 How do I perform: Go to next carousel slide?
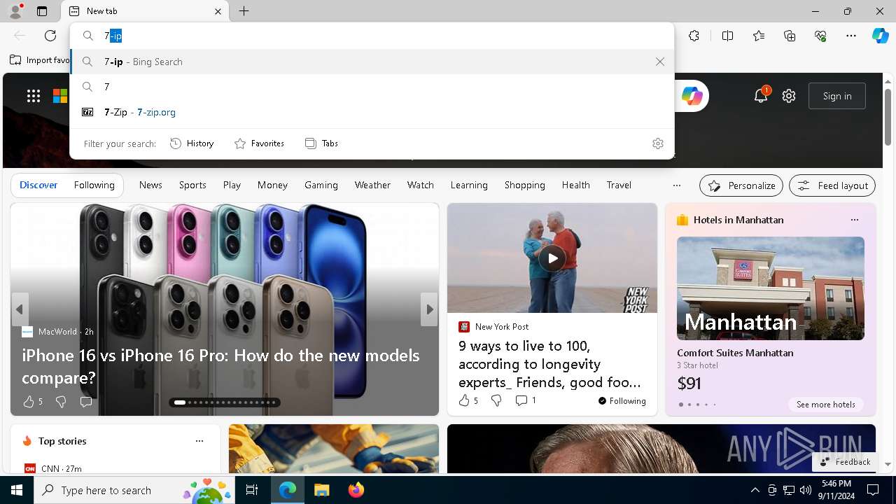429,309
